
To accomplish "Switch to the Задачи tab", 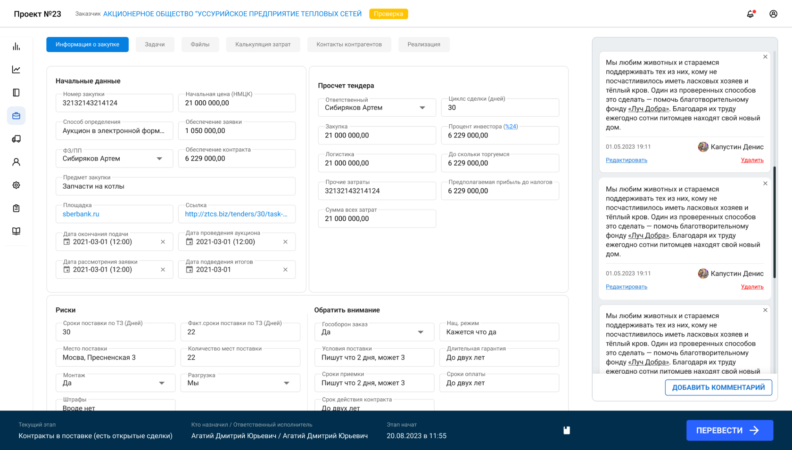I will point(155,44).
